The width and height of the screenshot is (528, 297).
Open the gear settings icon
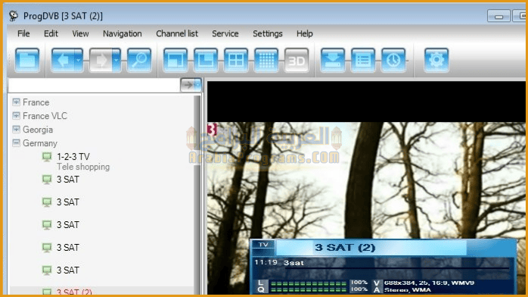tap(436, 60)
